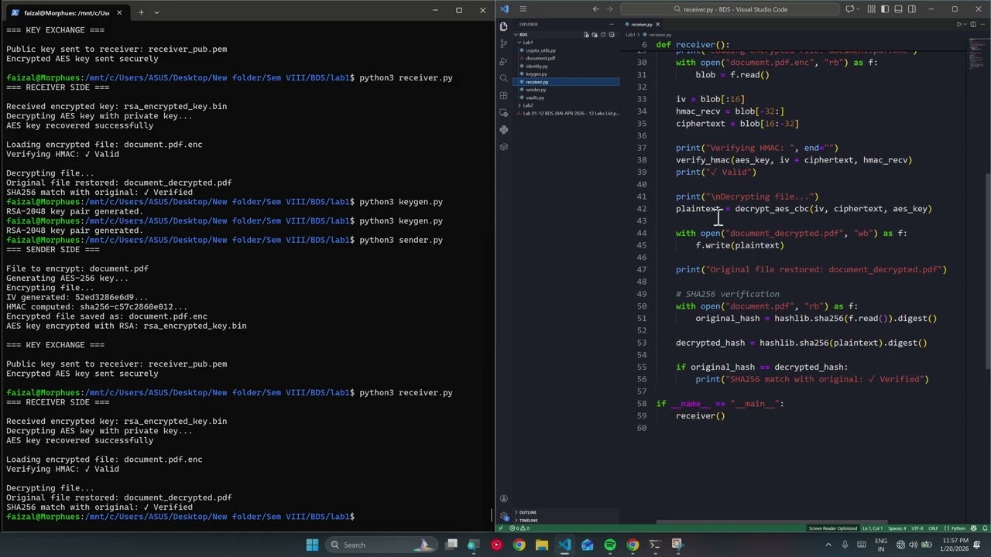Viewport: 991px width, 557px height.
Task: Toggle the Primary Side Bar layout button
Action: pos(883,9)
